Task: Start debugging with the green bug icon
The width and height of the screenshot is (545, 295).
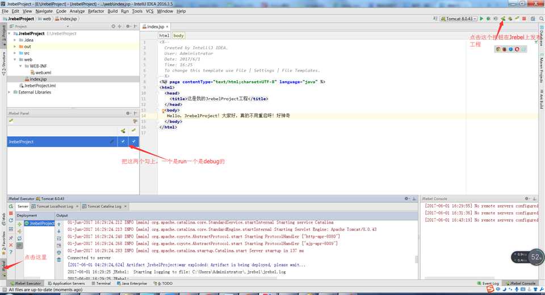Action: tap(488, 19)
